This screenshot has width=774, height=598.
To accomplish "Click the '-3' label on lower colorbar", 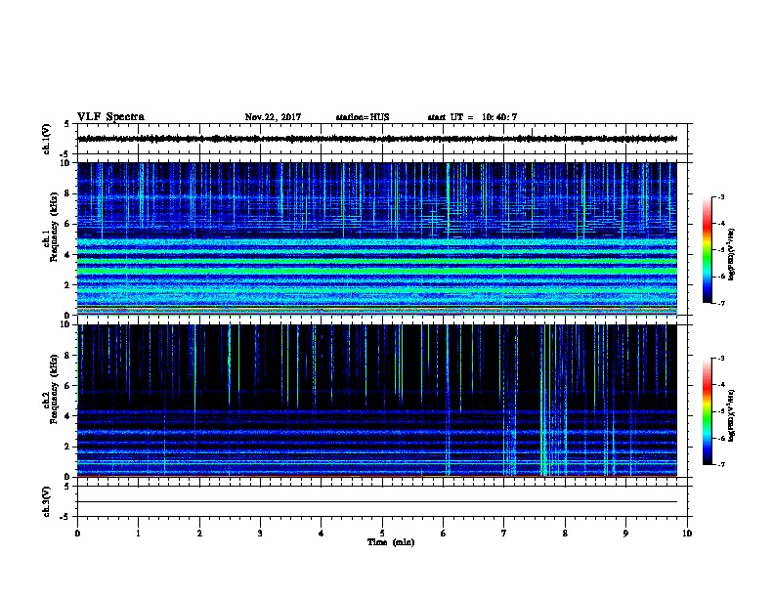I will (720, 359).
